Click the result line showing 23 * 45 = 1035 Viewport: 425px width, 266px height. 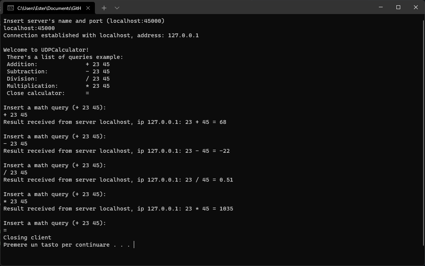[x=118, y=209]
